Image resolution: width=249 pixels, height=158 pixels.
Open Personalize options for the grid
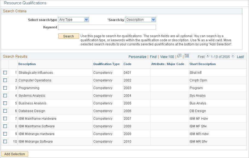point(137,57)
